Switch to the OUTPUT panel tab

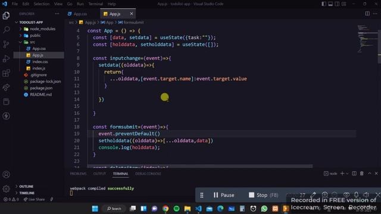click(99, 174)
